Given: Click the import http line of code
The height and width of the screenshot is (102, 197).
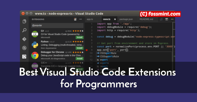Looking at the screenshot, I should (x=118, y=30).
